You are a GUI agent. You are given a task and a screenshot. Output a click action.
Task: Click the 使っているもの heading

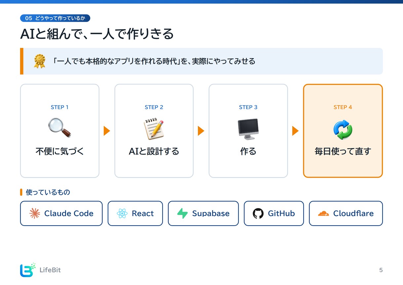click(x=48, y=192)
